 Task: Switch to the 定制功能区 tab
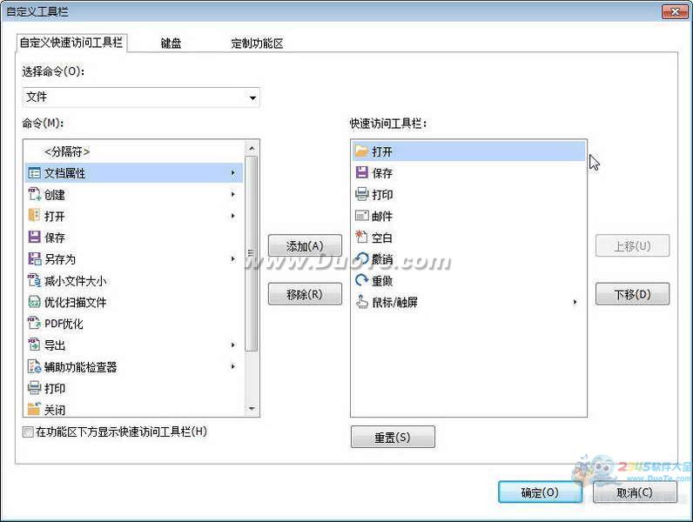click(x=257, y=43)
